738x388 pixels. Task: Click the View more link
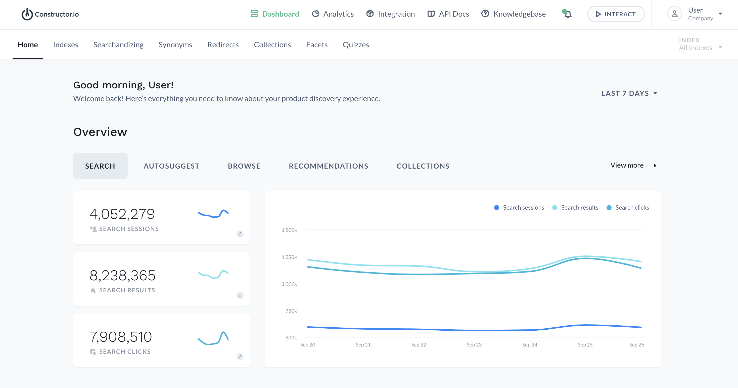[633, 165]
